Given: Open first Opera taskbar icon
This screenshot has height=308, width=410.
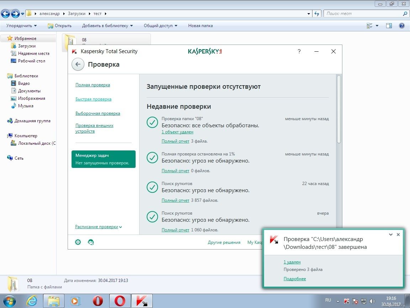Looking at the screenshot, I should [x=98, y=301].
